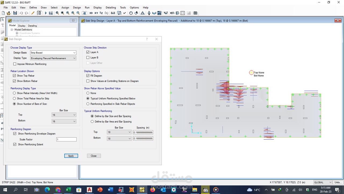Open the GLOBAL coordinate system dropdown

pyautogui.click(x=323, y=182)
